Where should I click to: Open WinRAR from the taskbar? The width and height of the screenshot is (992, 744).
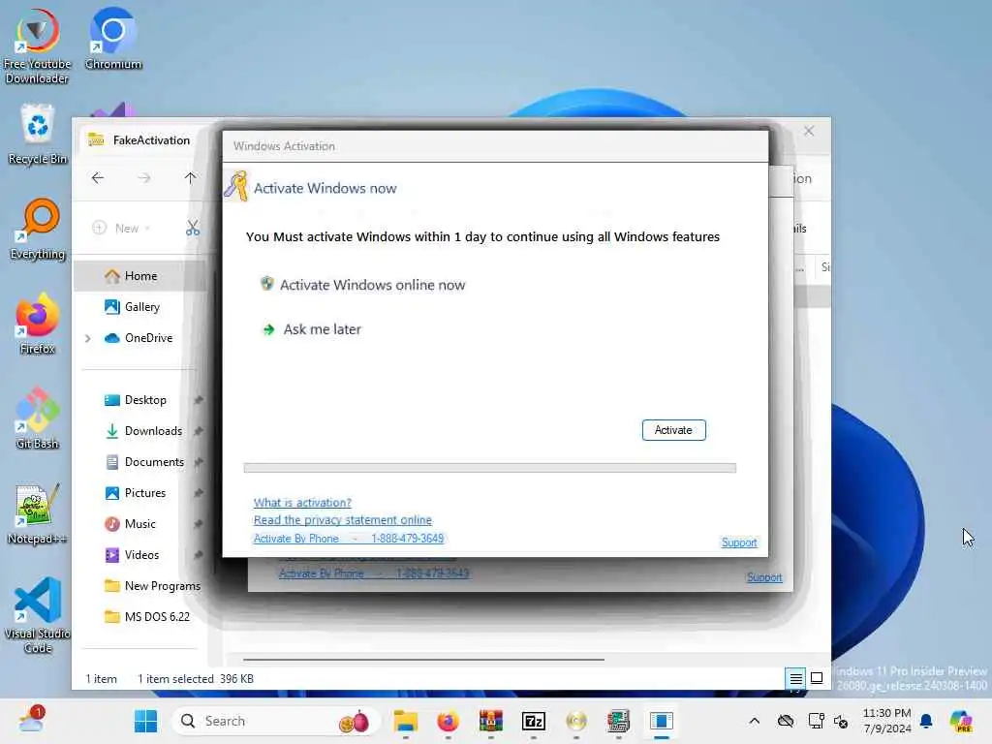pyautogui.click(x=491, y=721)
